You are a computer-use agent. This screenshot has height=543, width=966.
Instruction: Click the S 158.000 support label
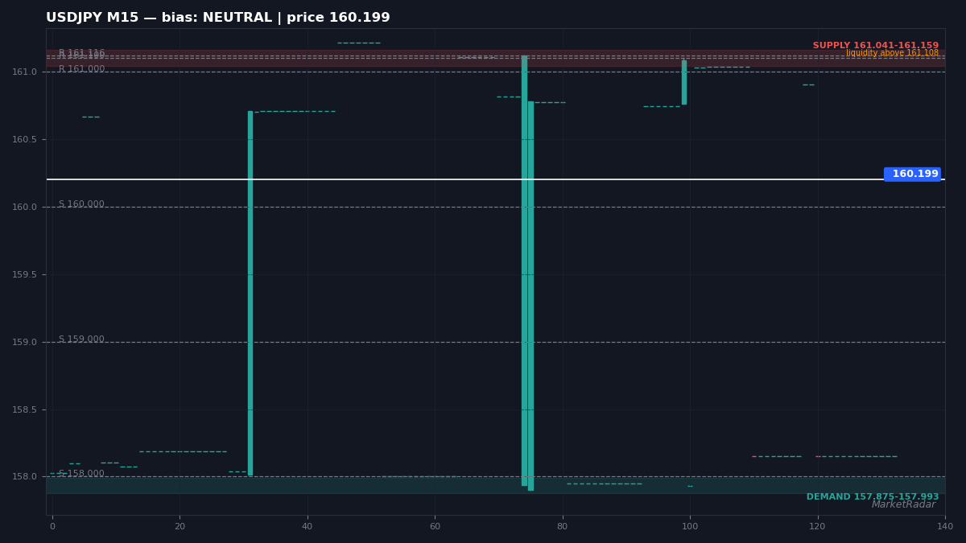click(x=81, y=474)
